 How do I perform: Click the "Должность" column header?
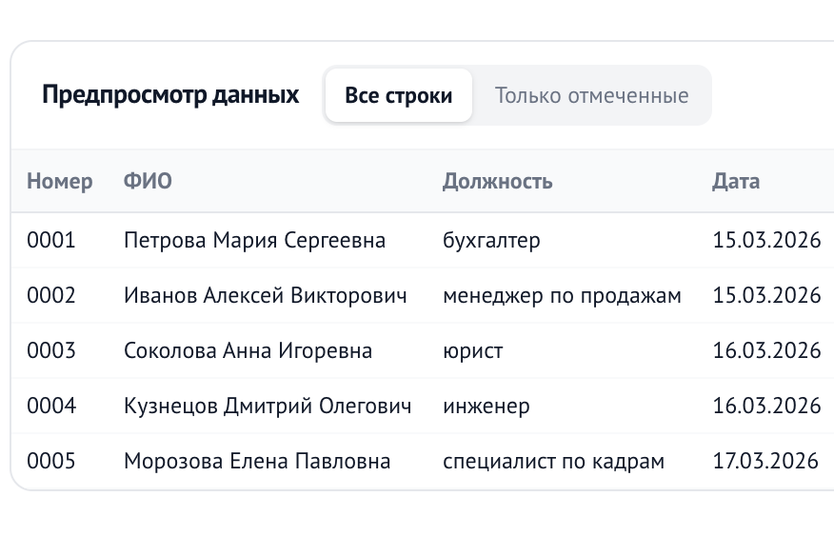click(497, 182)
